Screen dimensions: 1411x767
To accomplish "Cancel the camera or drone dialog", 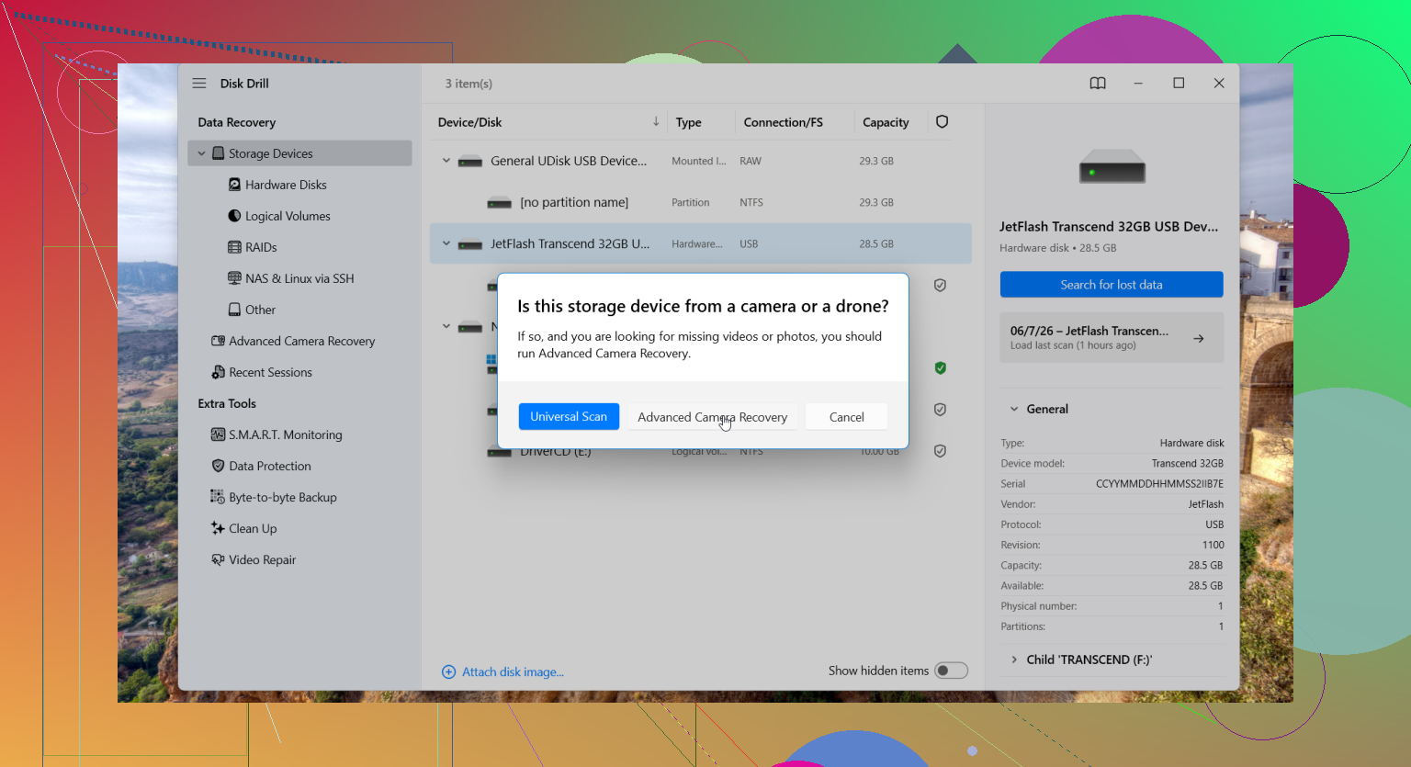I will coord(846,416).
